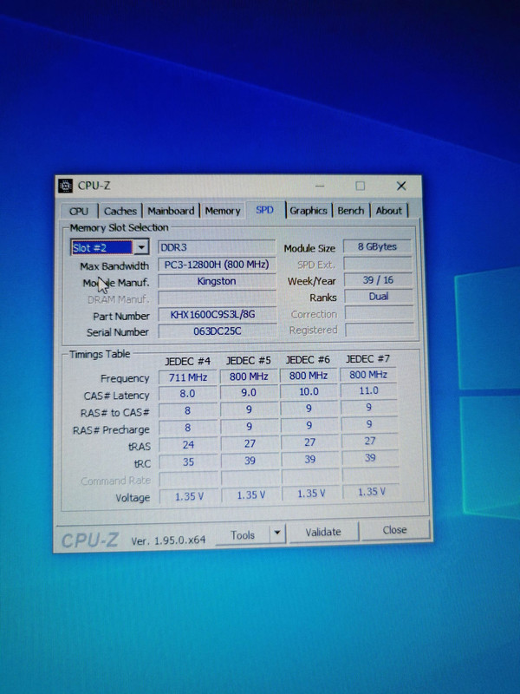Screen dimensions: 520x694
Task: Click the Memory Slot Selection group title
Action: click(120, 227)
